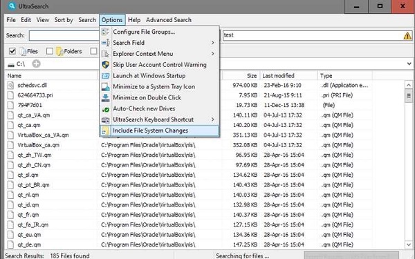Click the 23-Feb-16 9:10 date cell

coord(282,86)
